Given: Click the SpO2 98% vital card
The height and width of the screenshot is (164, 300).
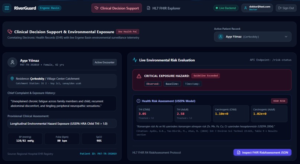Looking at the screenshot, I should (99, 139).
